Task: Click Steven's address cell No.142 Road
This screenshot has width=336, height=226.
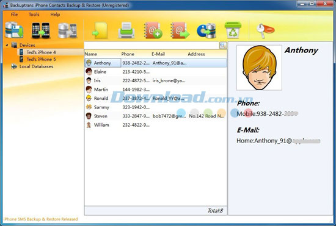Action: pyautogui.click(x=206, y=116)
